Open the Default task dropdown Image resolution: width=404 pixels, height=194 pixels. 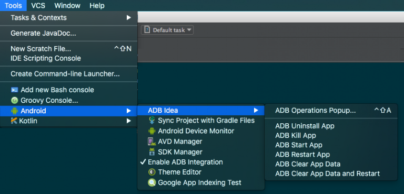coord(167,30)
